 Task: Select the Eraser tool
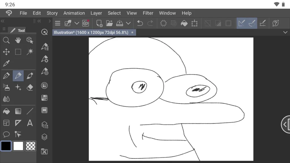tap(30, 87)
